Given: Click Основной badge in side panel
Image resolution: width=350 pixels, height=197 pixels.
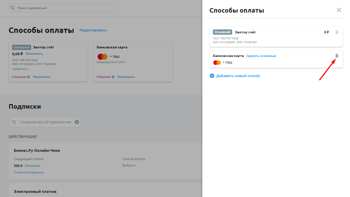Looking at the screenshot, I should (x=222, y=32).
